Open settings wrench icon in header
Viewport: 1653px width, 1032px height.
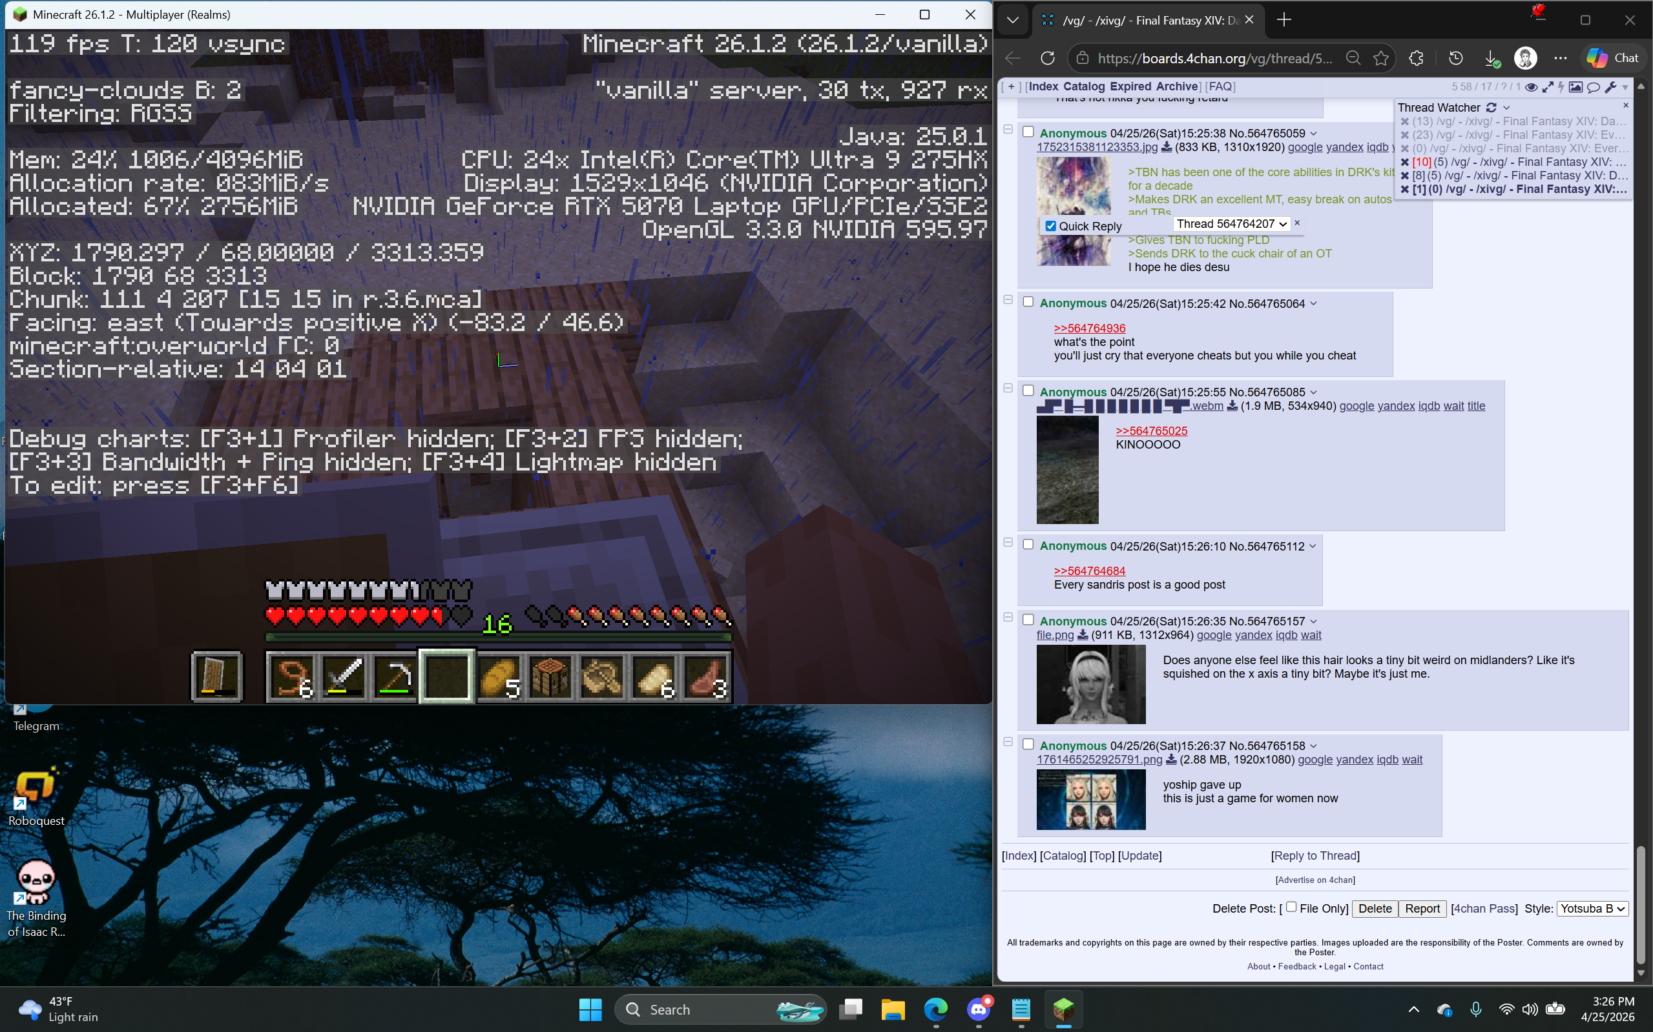click(x=1610, y=86)
